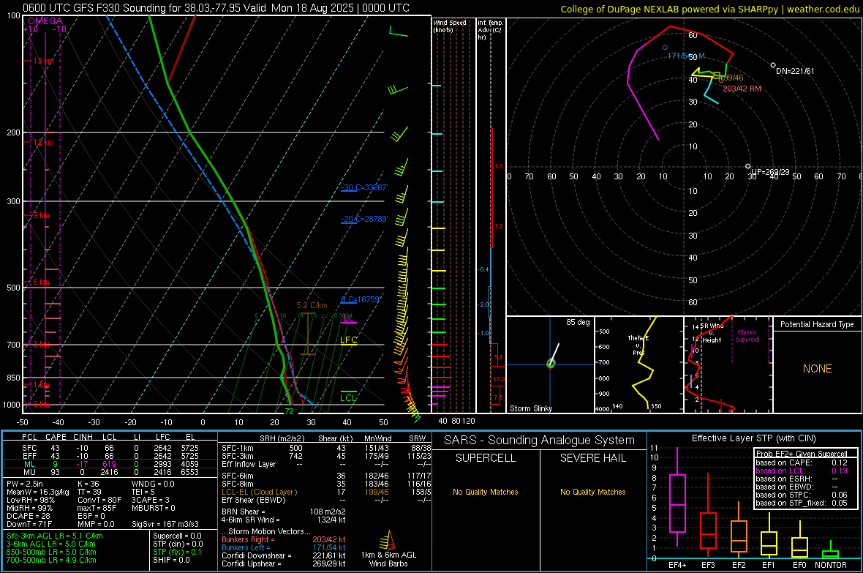
Task: Click the PW = 2.5in value
Action: point(25,484)
